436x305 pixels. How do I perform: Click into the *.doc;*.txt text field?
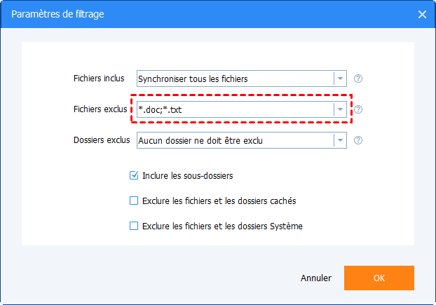click(x=234, y=109)
